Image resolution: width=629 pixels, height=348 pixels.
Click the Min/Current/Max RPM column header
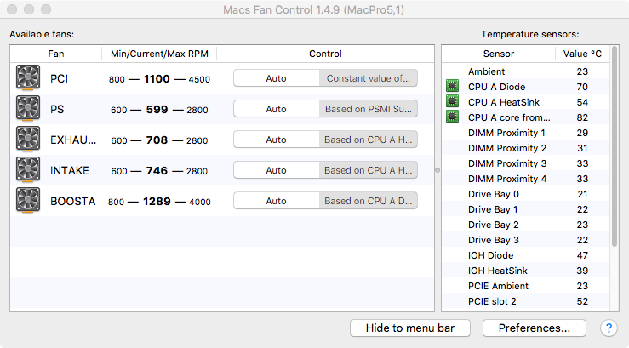click(x=159, y=54)
